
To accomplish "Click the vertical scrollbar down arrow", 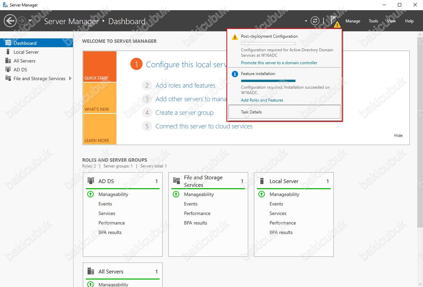I will 420,284.
